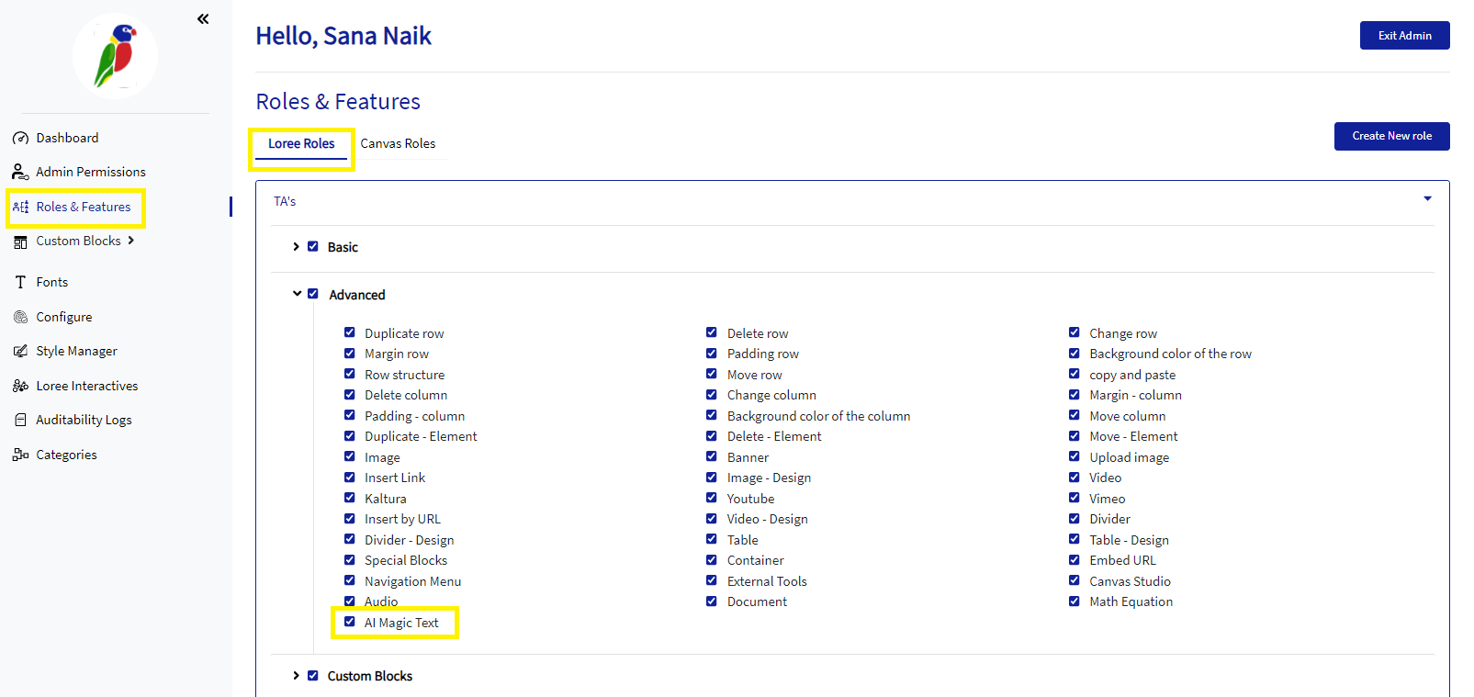Click the Categories icon
This screenshot has width=1474, height=697.
tap(20, 455)
